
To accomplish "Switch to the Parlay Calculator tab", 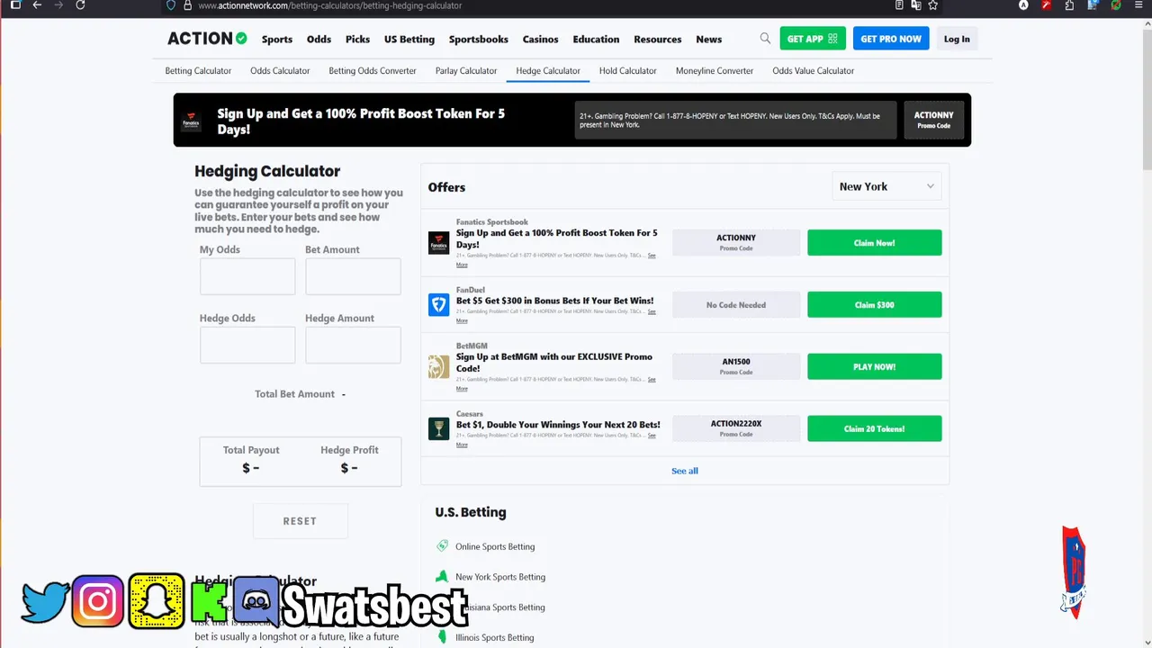I will (x=466, y=70).
